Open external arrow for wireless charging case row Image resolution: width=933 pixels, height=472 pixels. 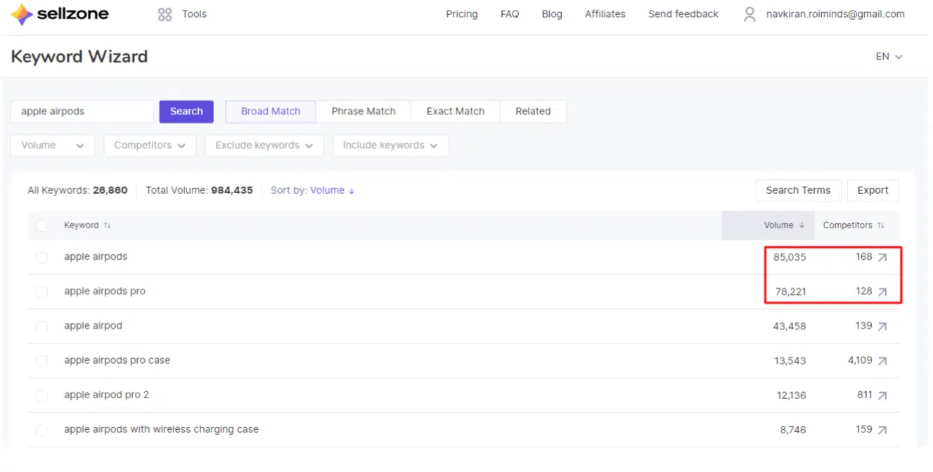coord(882,429)
